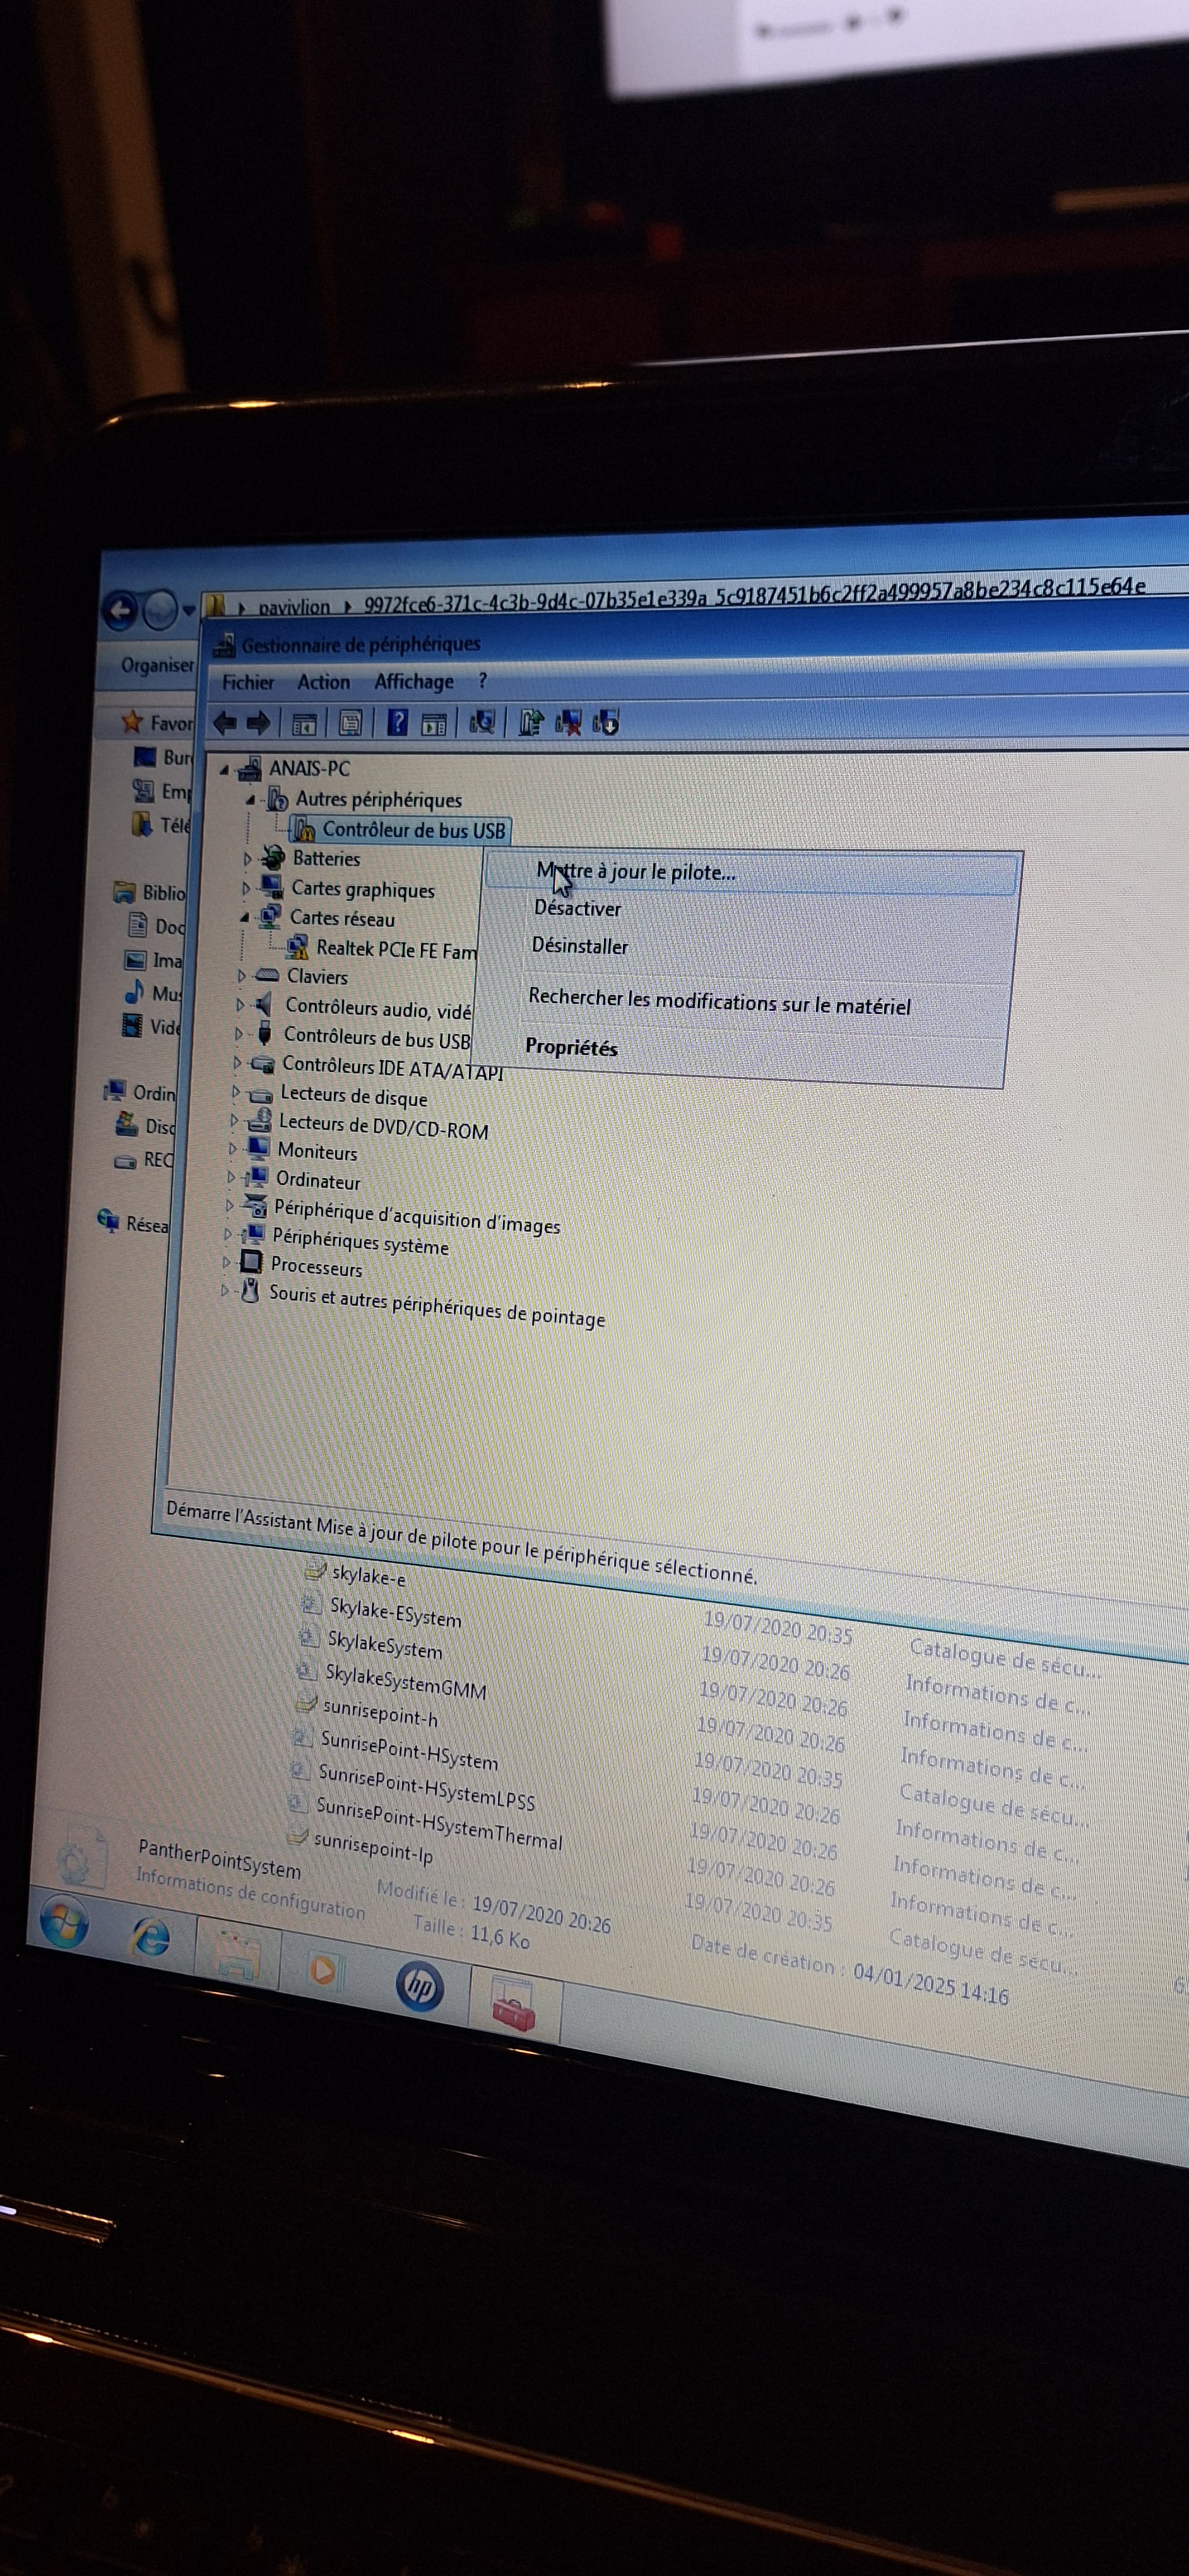Choose Désactiver in the context menu

click(577, 908)
